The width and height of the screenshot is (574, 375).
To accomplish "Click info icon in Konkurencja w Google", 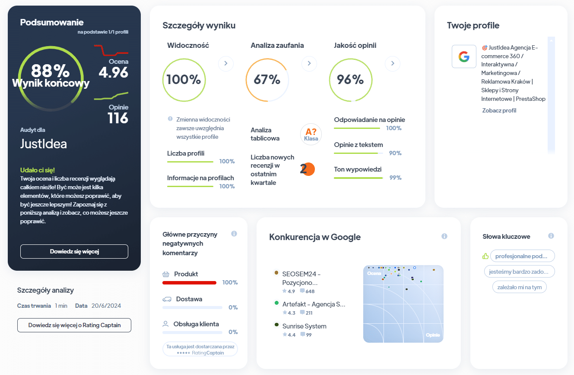I will click(x=444, y=236).
